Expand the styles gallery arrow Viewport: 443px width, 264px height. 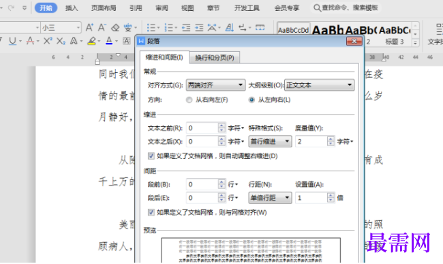[415, 43]
